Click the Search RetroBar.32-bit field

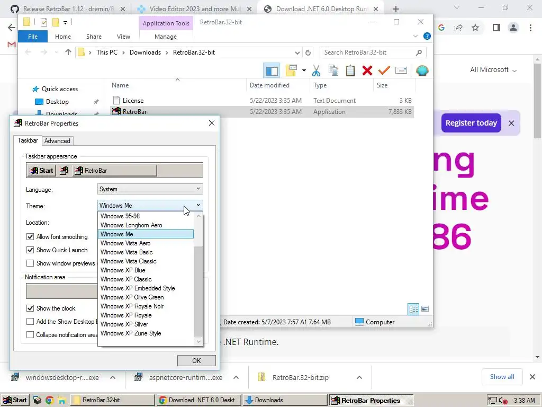373,52
